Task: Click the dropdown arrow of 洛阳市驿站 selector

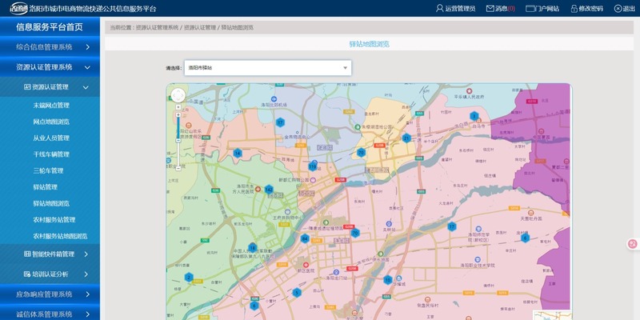Action: (x=345, y=68)
